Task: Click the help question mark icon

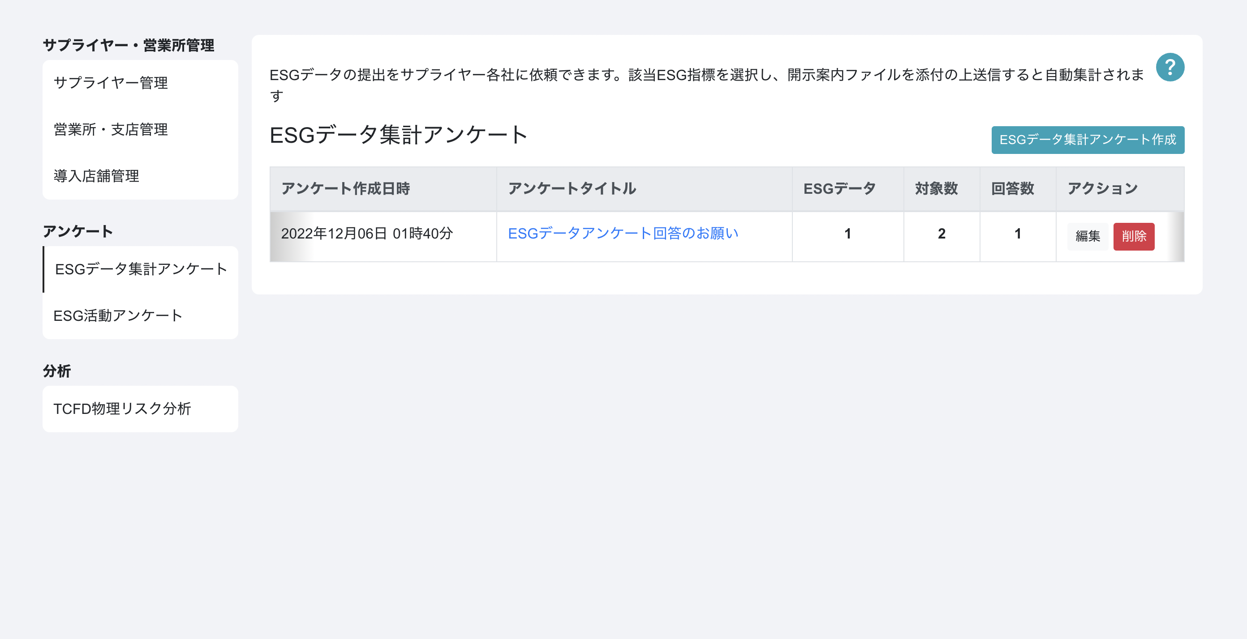Action: tap(1170, 67)
